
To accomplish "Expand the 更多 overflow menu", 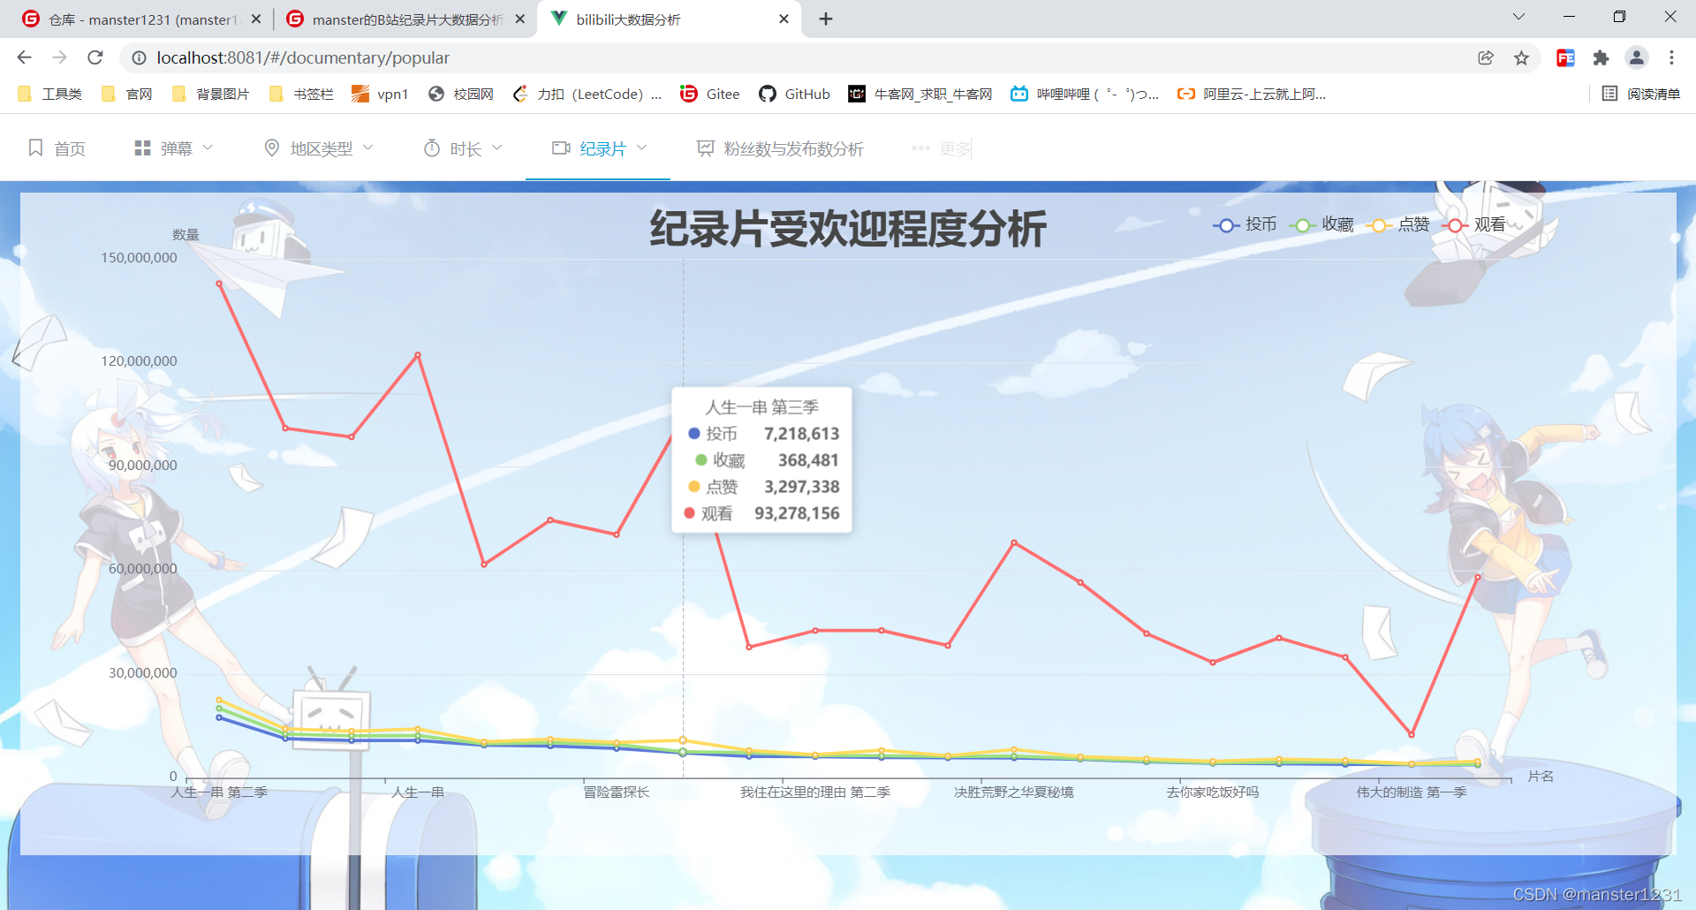I will tap(942, 148).
